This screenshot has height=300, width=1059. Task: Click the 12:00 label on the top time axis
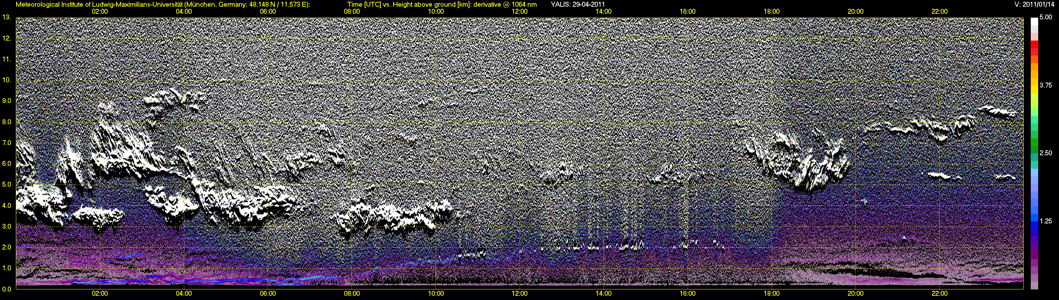click(x=520, y=12)
